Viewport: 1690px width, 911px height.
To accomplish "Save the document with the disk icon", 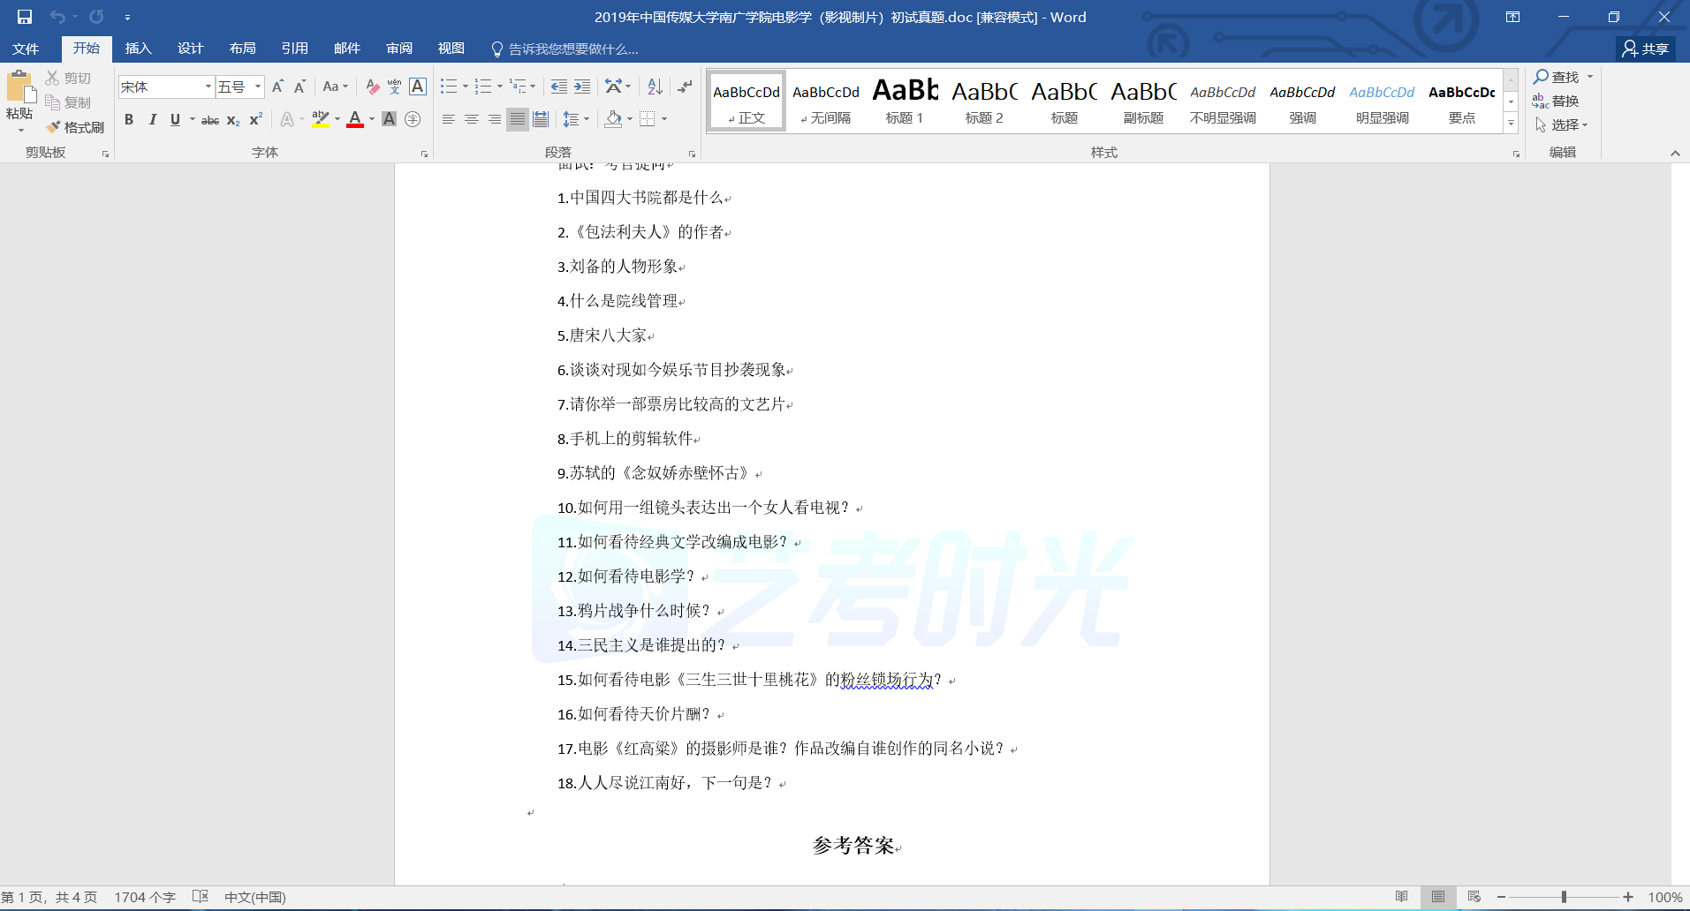I will 25,17.
